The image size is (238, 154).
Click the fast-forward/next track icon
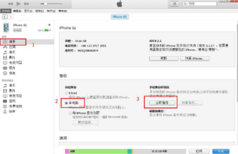click(x=28, y=4)
